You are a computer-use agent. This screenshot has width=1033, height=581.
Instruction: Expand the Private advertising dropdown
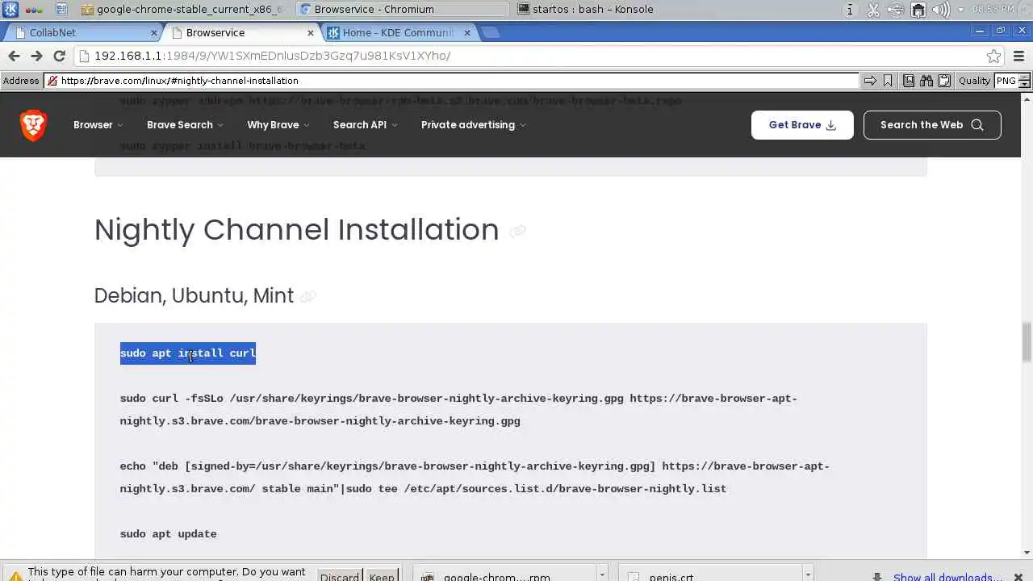pyautogui.click(x=473, y=125)
